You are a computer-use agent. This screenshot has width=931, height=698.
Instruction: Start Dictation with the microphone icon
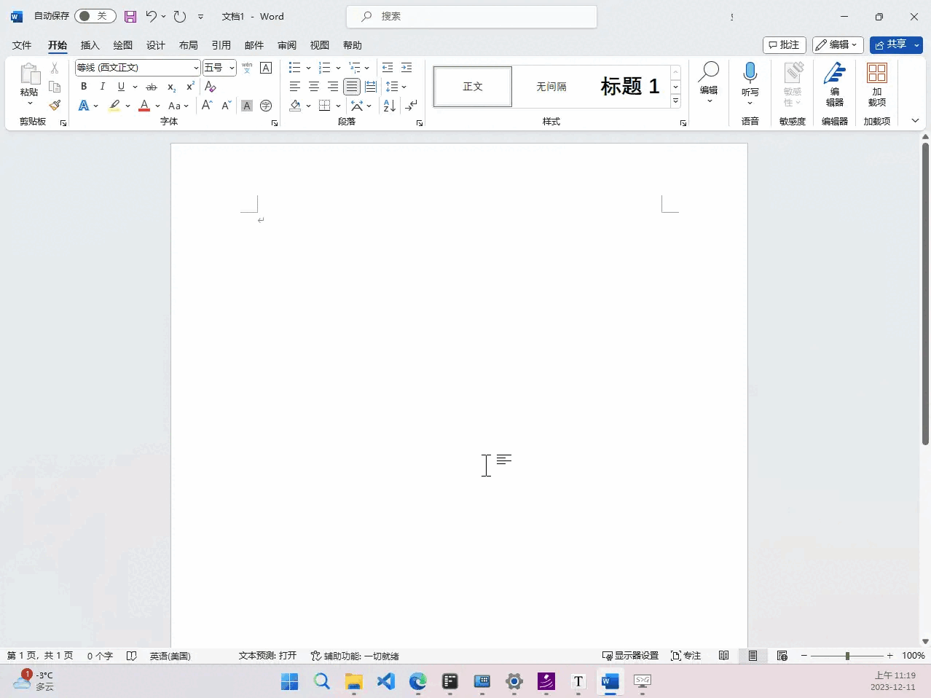750,74
